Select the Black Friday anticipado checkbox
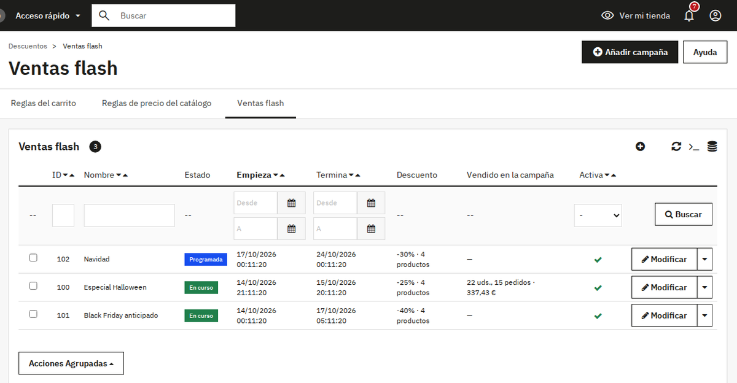This screenshot has height=383, width=737. click(33, 314)
